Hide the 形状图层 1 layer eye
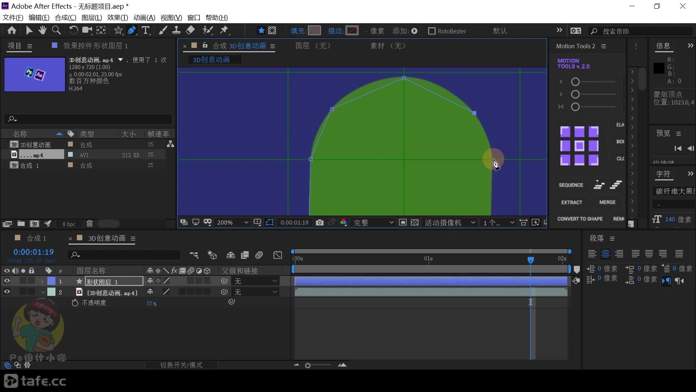 click(7, 281)
